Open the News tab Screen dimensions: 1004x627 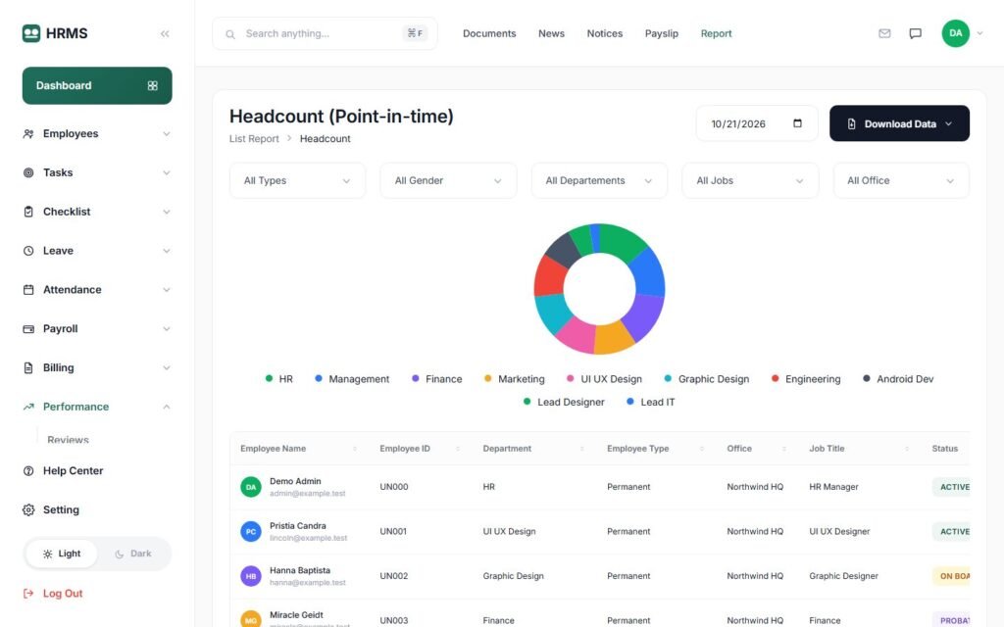pyautogui.click(x=551, y=33)
